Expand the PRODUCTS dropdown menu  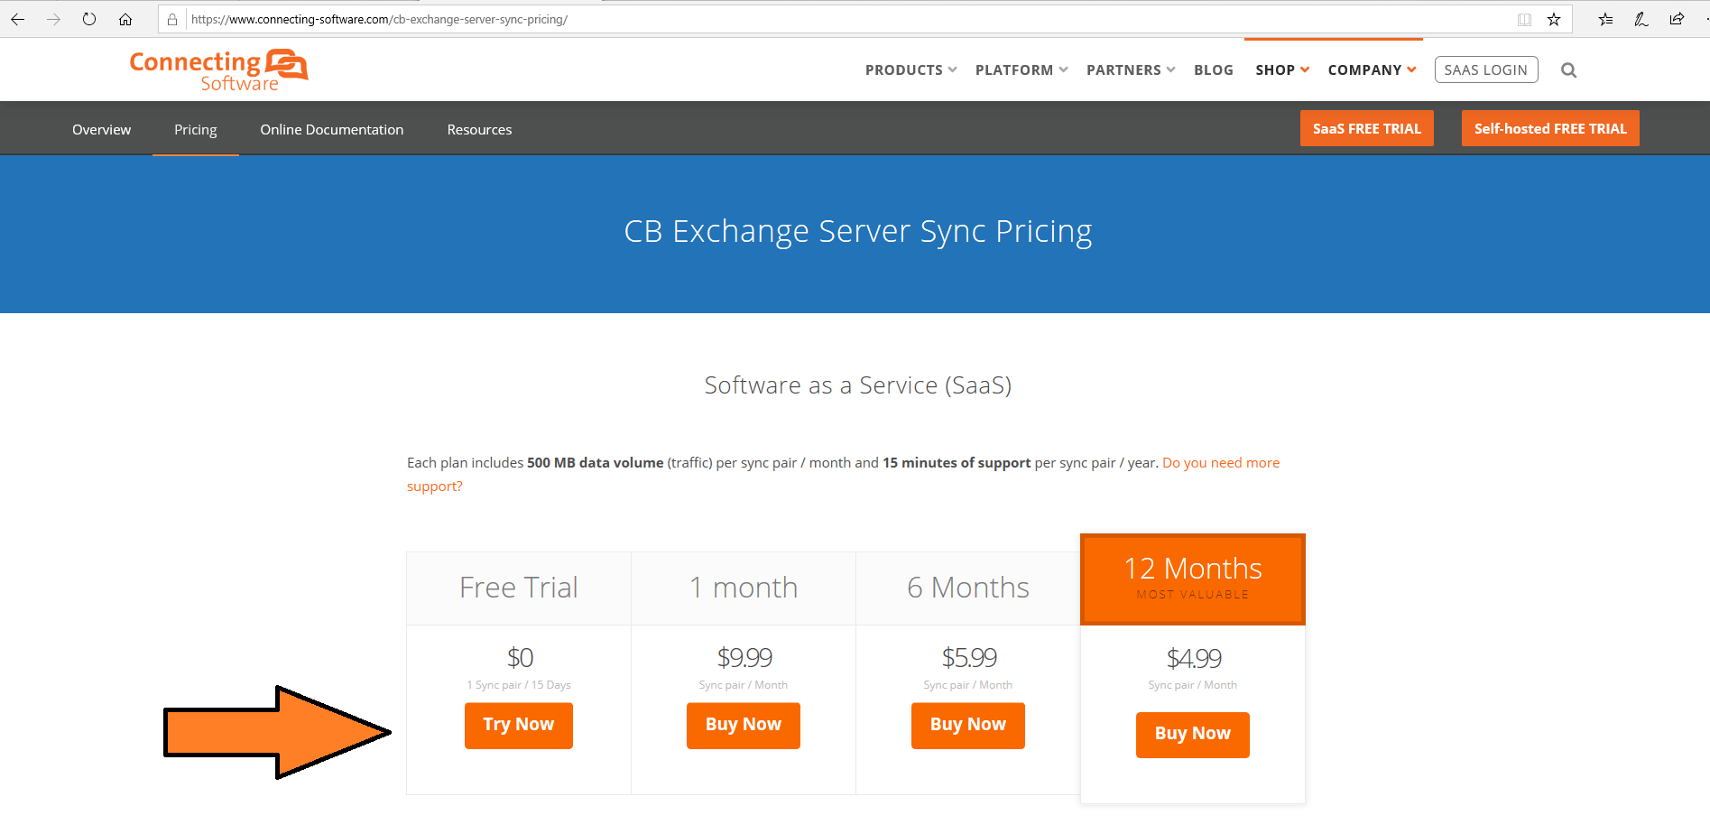910,69
